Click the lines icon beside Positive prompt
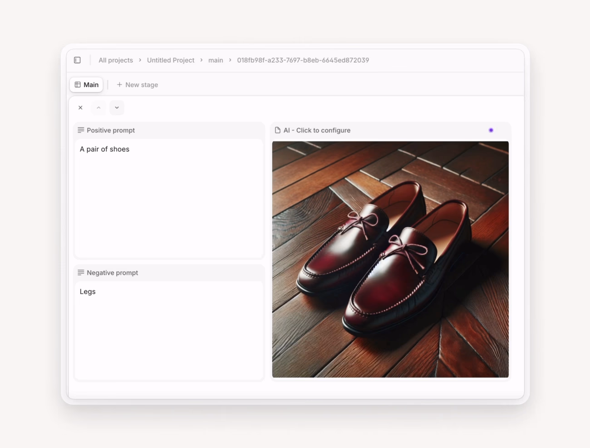The height and width of the screenshot is (448, 590). 81,130
